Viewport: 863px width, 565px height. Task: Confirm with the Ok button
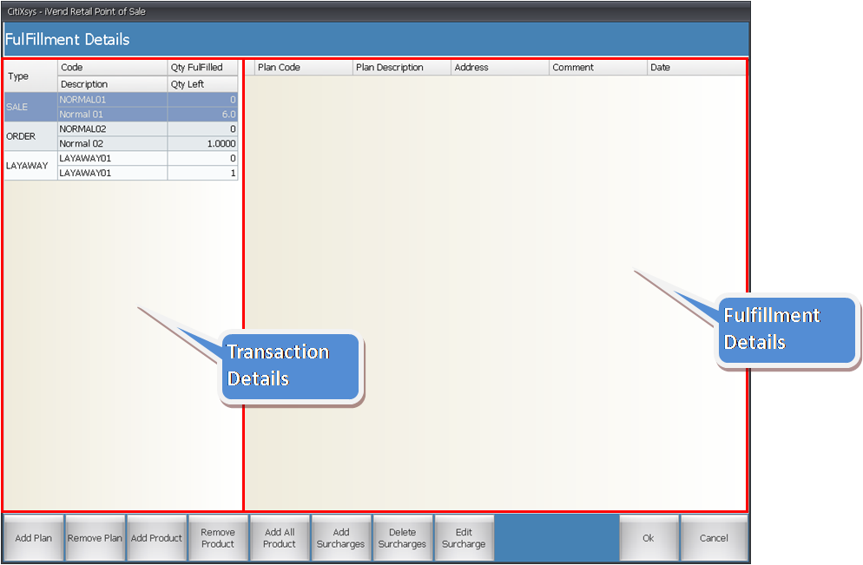coord(648,538)
